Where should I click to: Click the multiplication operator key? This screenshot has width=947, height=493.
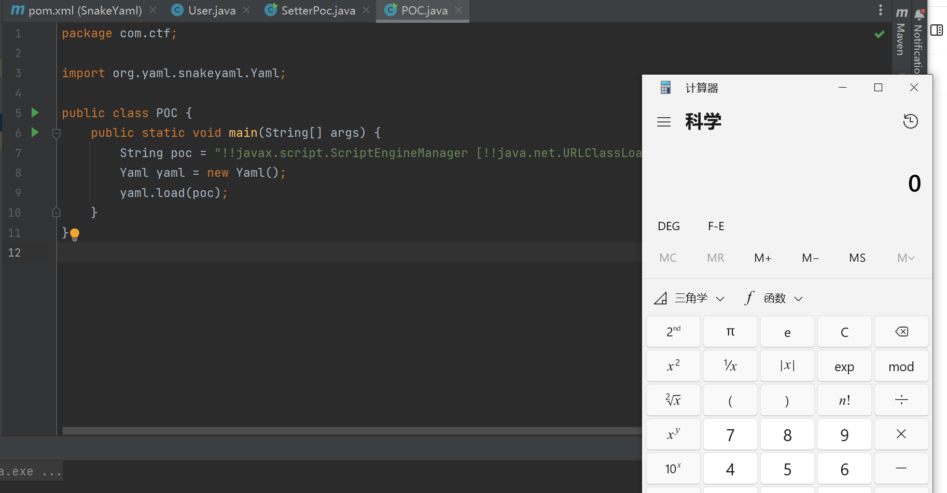coord(901,434)
